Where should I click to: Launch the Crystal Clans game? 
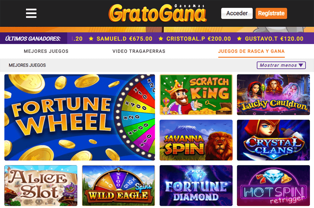[273, 140]
